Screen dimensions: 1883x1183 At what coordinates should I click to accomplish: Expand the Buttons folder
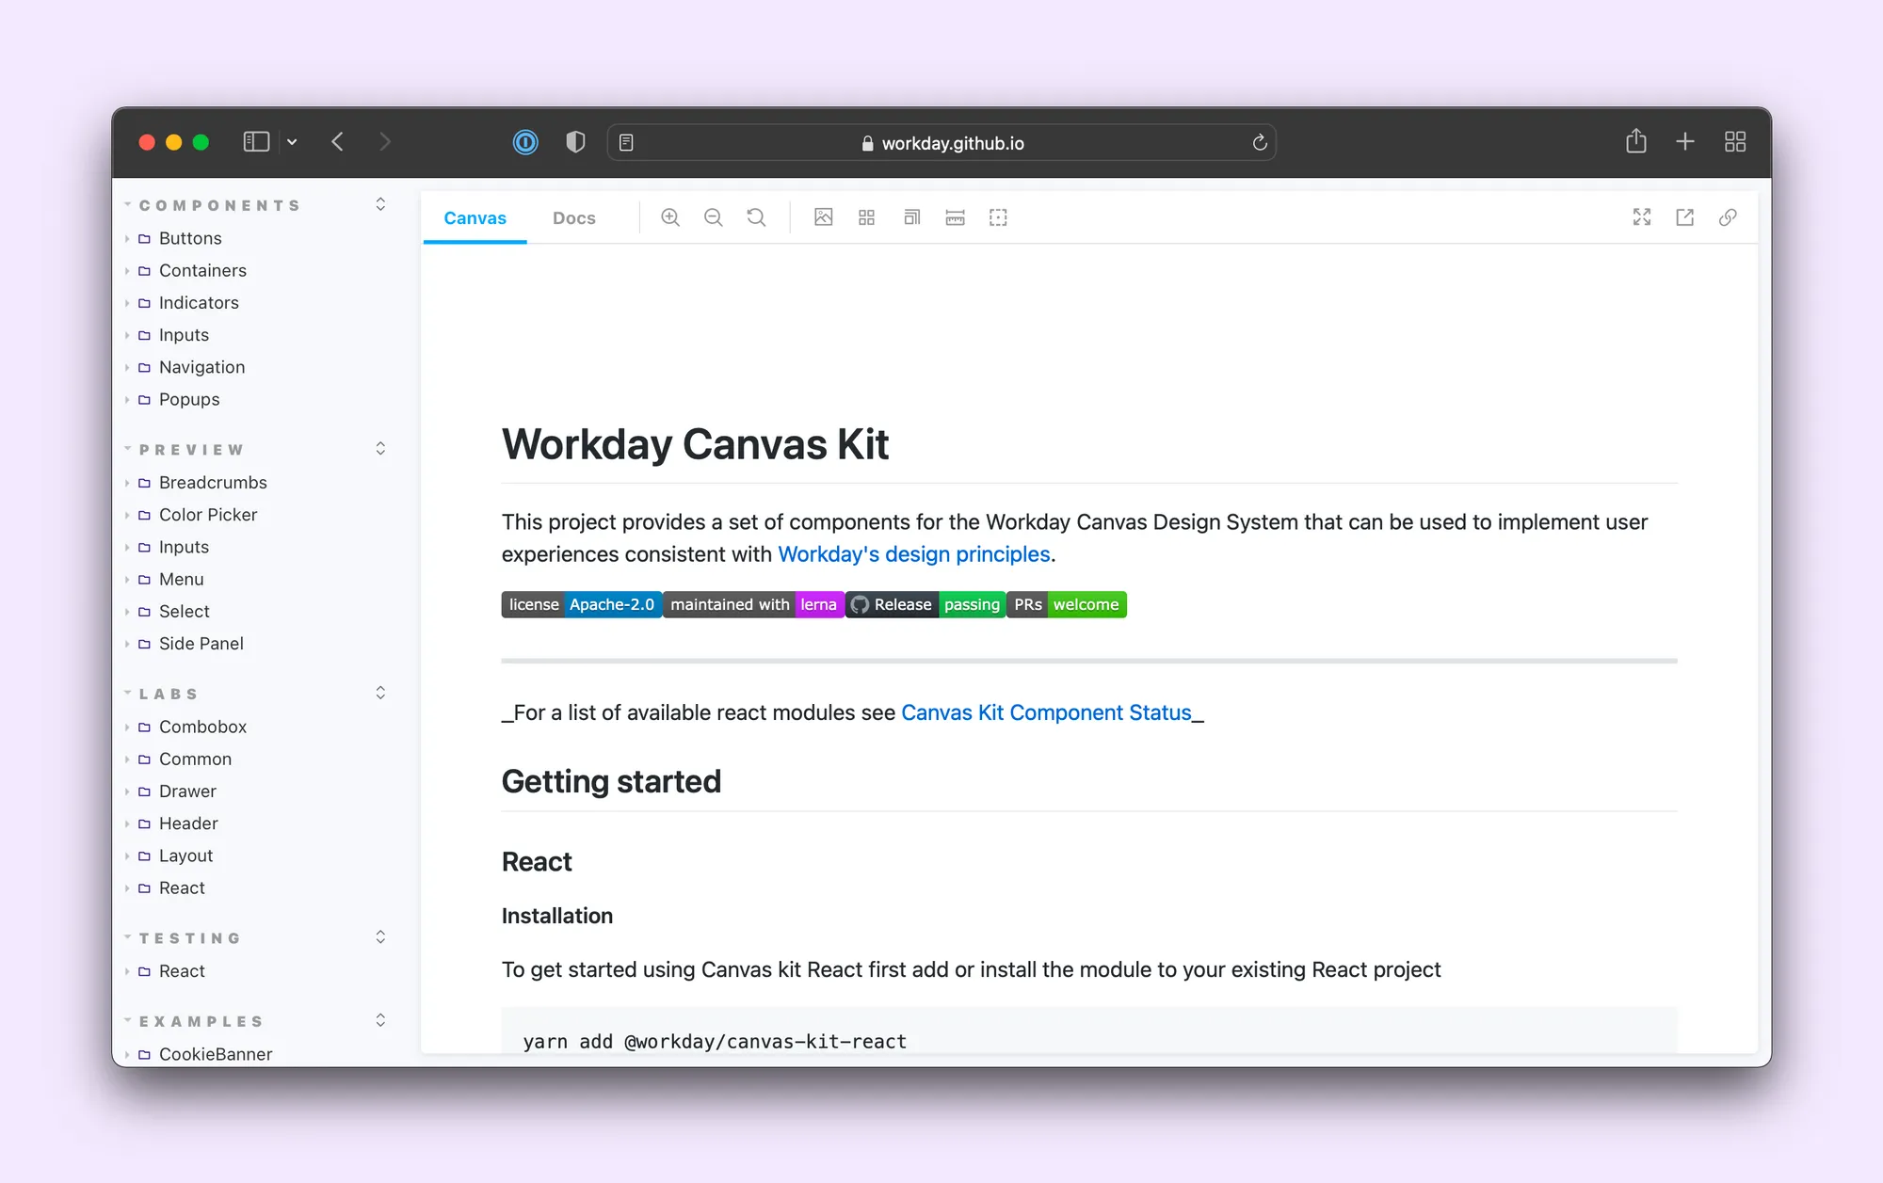[190, 238]
